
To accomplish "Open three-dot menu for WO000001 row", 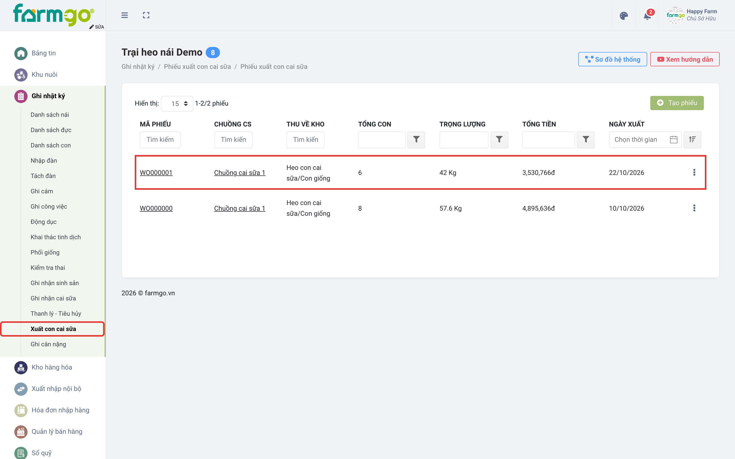I will pos(694,172).
